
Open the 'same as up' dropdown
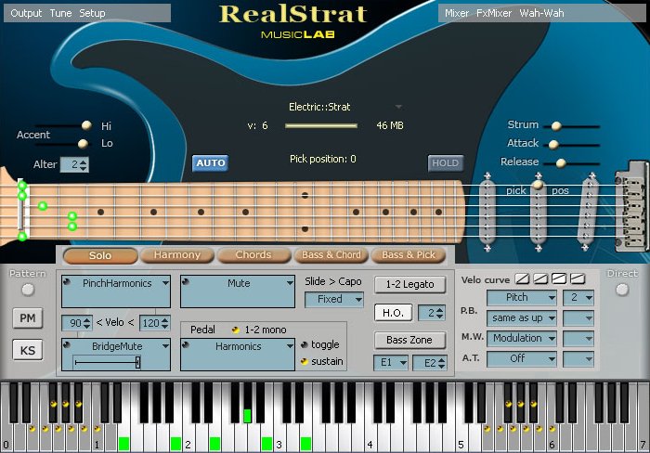(522, 317)
